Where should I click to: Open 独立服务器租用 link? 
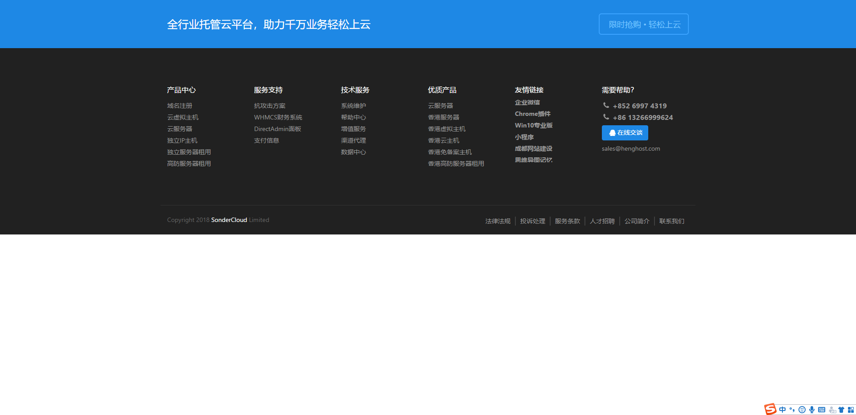pos(189,152)
